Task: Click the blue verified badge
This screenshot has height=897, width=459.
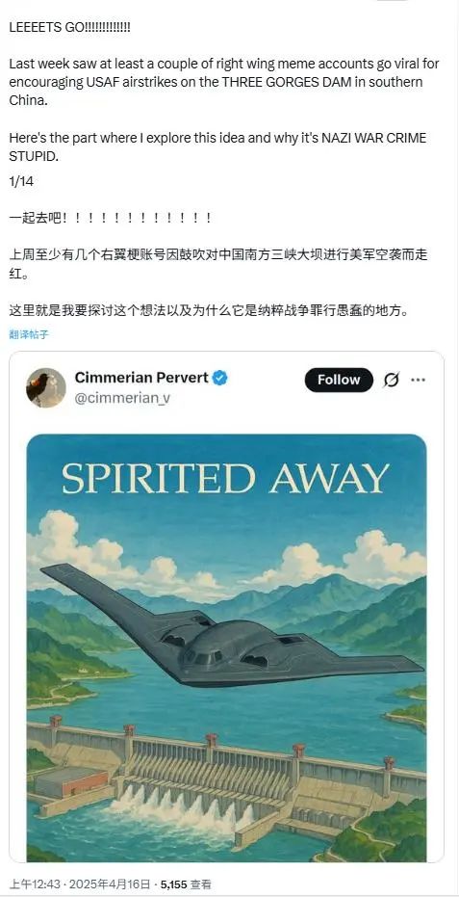Action: 220,378
